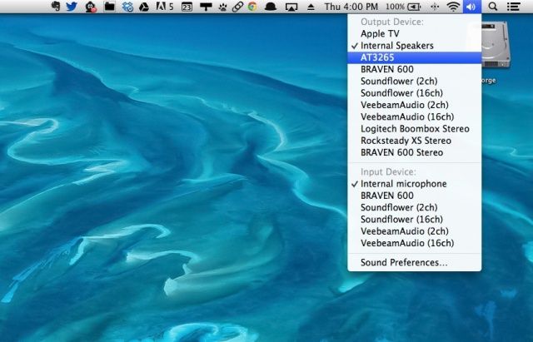Select BRAVEN 600 under Input Device
Screen dimensions: 533x342
pyautogui.click(x=415, y=196)
